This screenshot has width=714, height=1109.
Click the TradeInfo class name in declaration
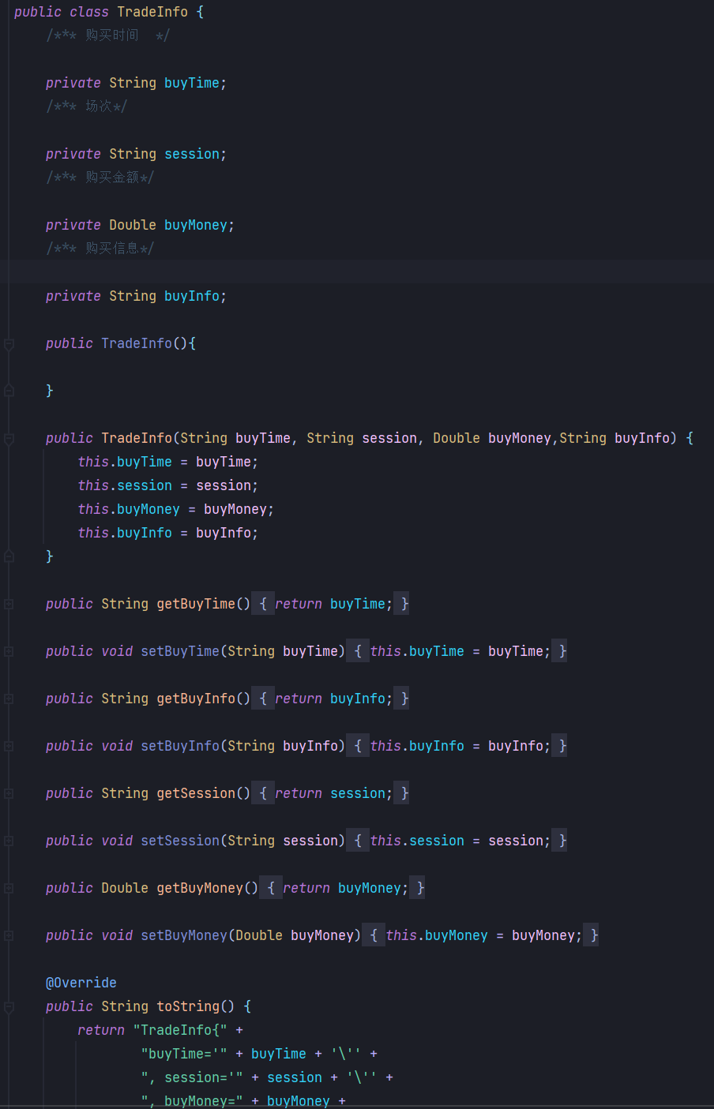[x=152, y=12]
